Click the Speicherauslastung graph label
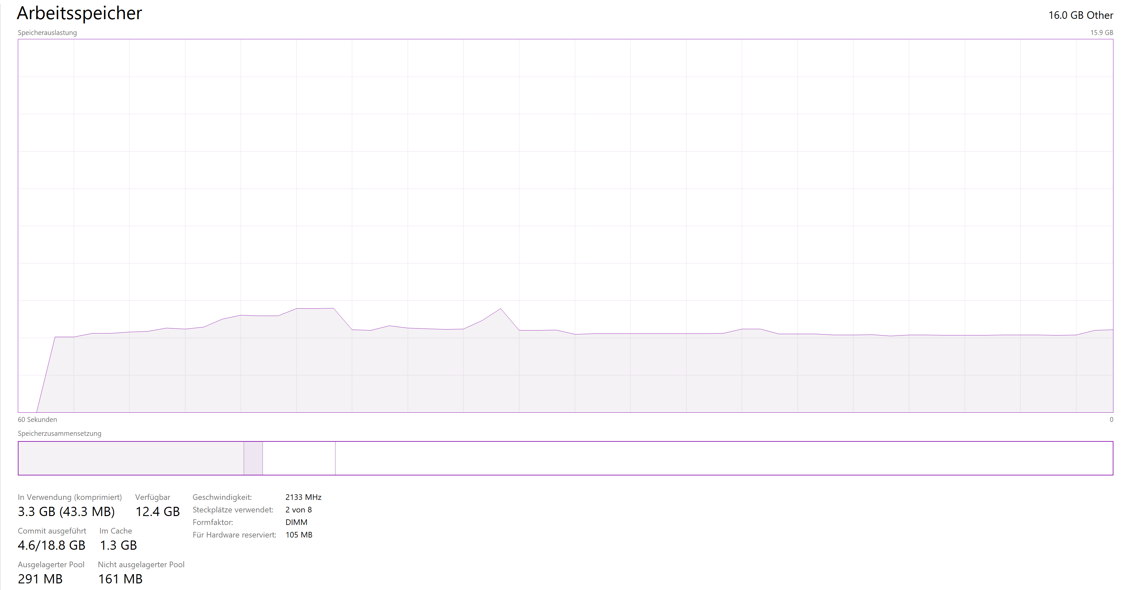Viewport: 1123px width, 590px height. [47, 33]
